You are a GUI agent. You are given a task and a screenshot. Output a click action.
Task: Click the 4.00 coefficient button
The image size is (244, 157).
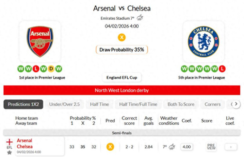[186, 147]
